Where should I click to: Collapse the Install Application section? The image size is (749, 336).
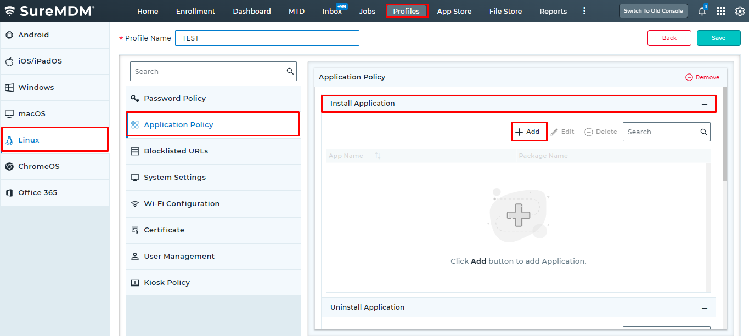click(x=704, y=104)
